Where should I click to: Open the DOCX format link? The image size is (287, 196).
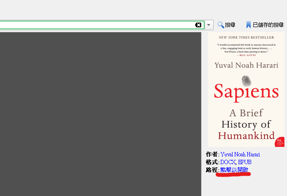click(x=228, y=162)
